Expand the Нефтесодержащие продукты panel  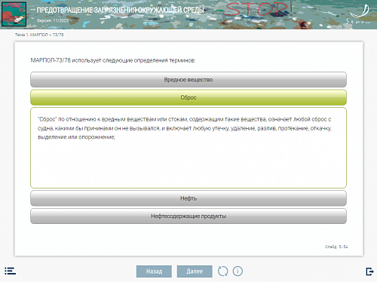pyautogui.click(x=188, y=216)
